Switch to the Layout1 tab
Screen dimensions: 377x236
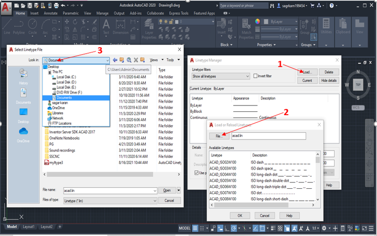click(29, 226)
